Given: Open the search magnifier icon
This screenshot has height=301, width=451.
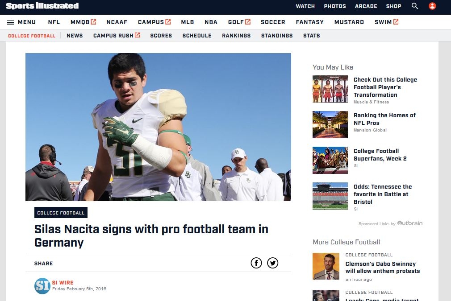Looking at the screenshot, I should [x=414, y=6].
